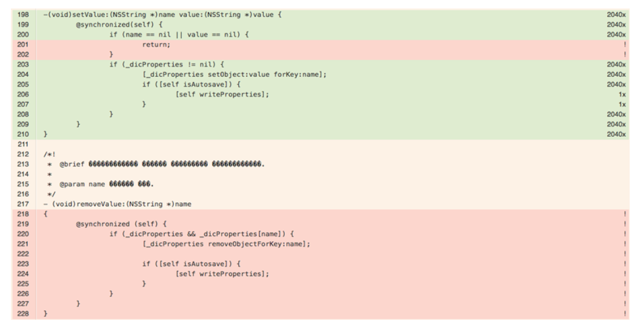
Task: Click the 2040x count on line 204
Action: [615, 75]
